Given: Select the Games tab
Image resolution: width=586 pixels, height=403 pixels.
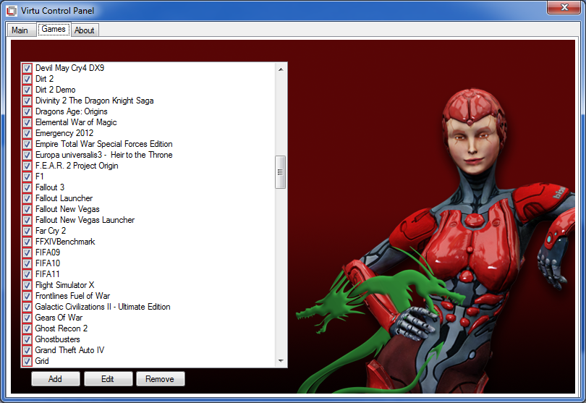Looking at the screenshot, I should click(54, 30).
